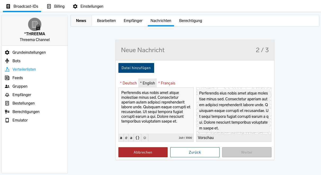Click the *THREEMA channel avatar
This screenshot has width=321, height=175.
tap(35, 24)
